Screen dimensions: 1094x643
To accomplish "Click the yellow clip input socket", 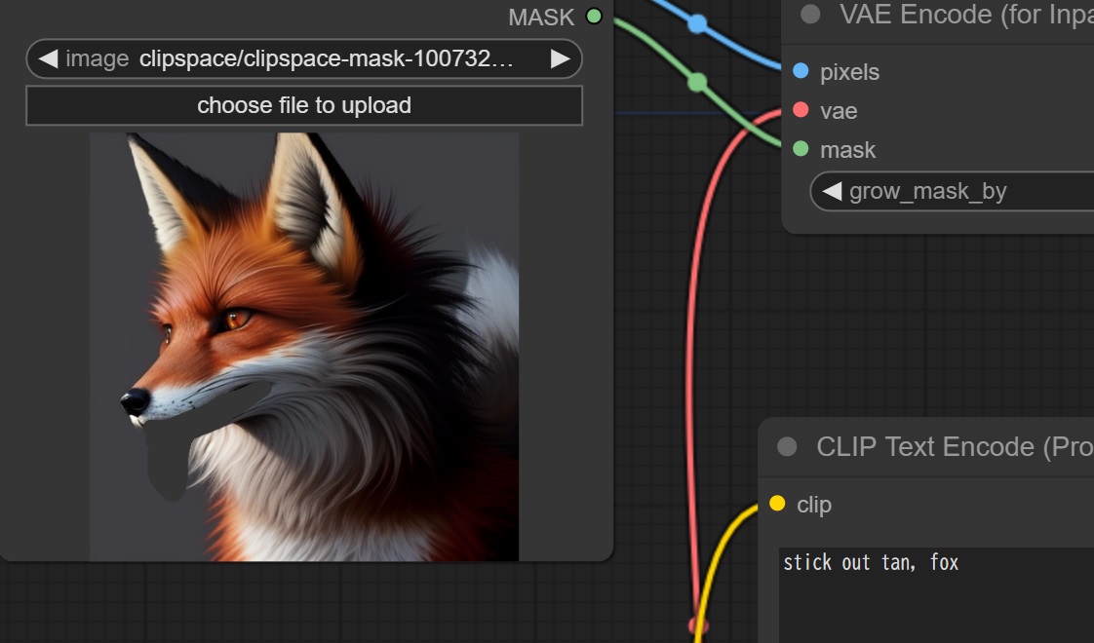I will click(777, 505).
